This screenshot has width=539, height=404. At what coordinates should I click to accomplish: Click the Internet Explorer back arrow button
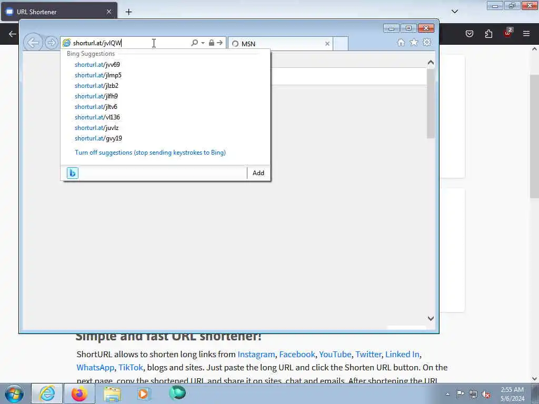[x=33, y=43]
